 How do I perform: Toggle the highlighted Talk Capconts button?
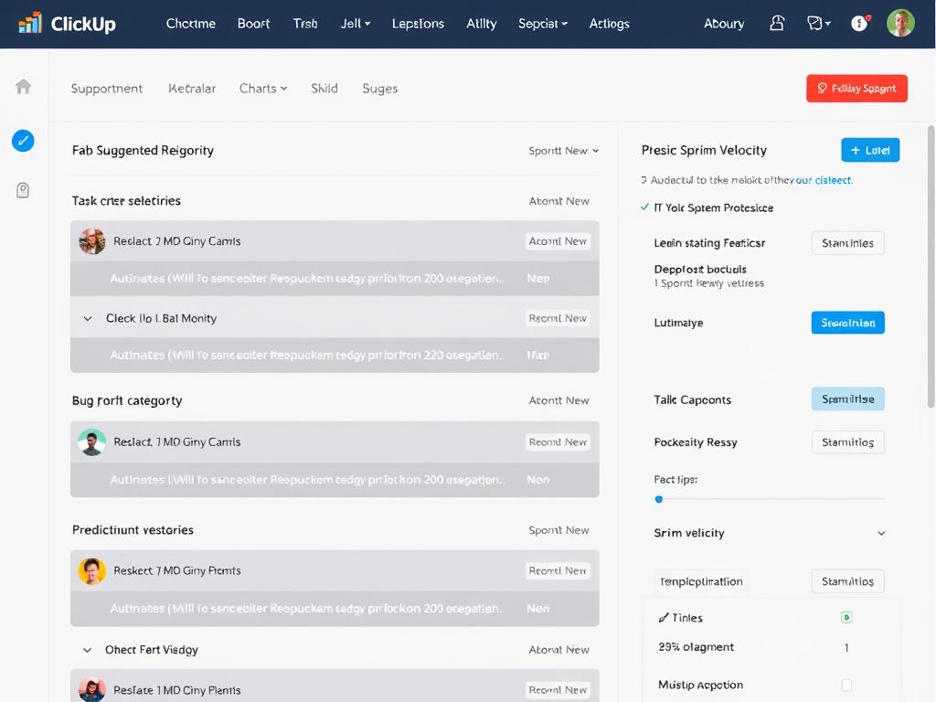click(847, 399)
